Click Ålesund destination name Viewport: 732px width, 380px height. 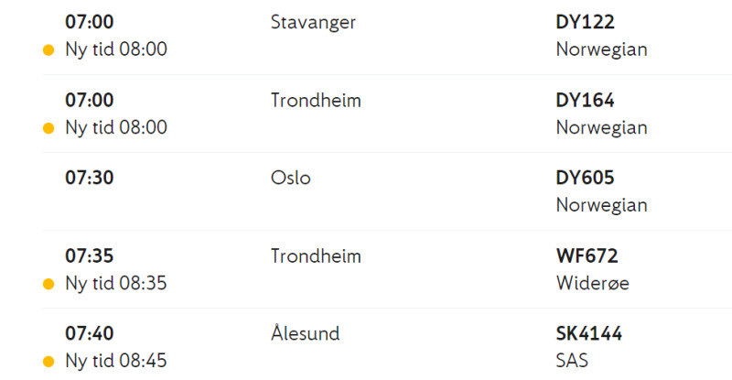click(306, 331)
